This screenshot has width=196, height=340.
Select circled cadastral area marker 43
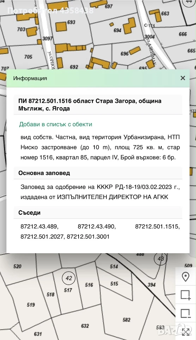[161, 259]
